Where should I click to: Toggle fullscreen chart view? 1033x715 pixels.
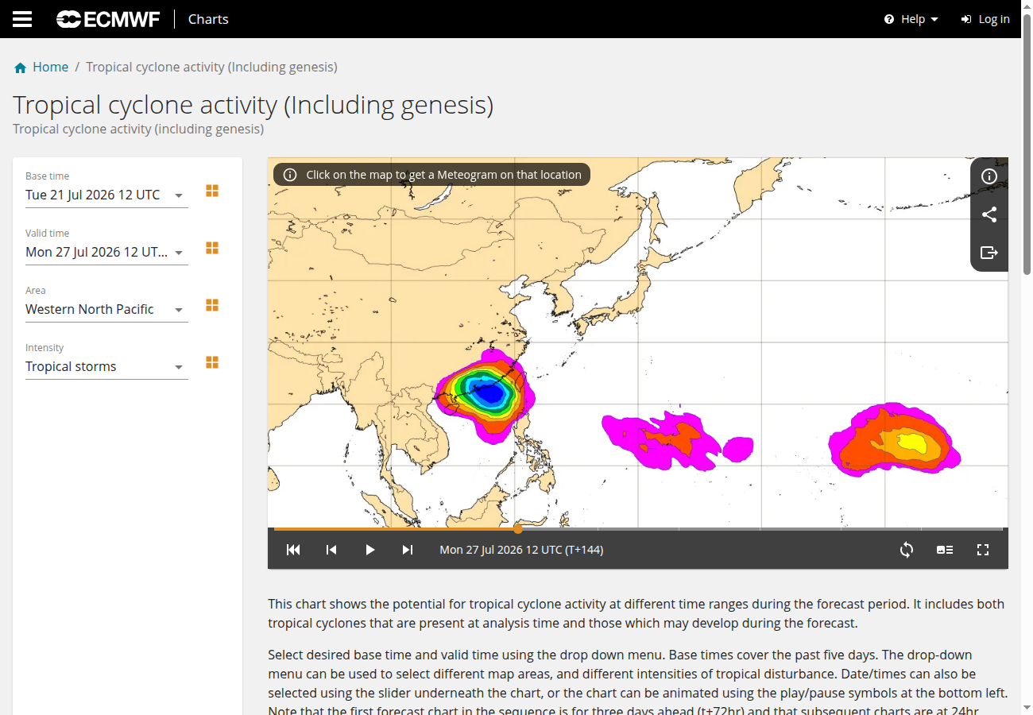[x=983, y=550]
